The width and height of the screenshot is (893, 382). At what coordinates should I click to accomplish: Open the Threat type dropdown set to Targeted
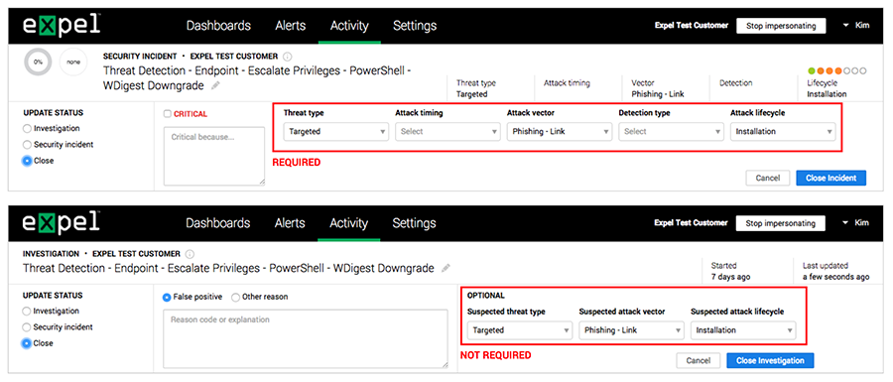point(336,132)
